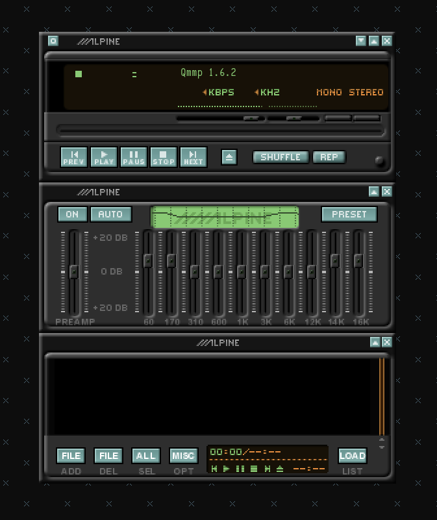The image size is (437, 520).
Task: Click the green stop status indicator in display
Action: click(79, 74)
